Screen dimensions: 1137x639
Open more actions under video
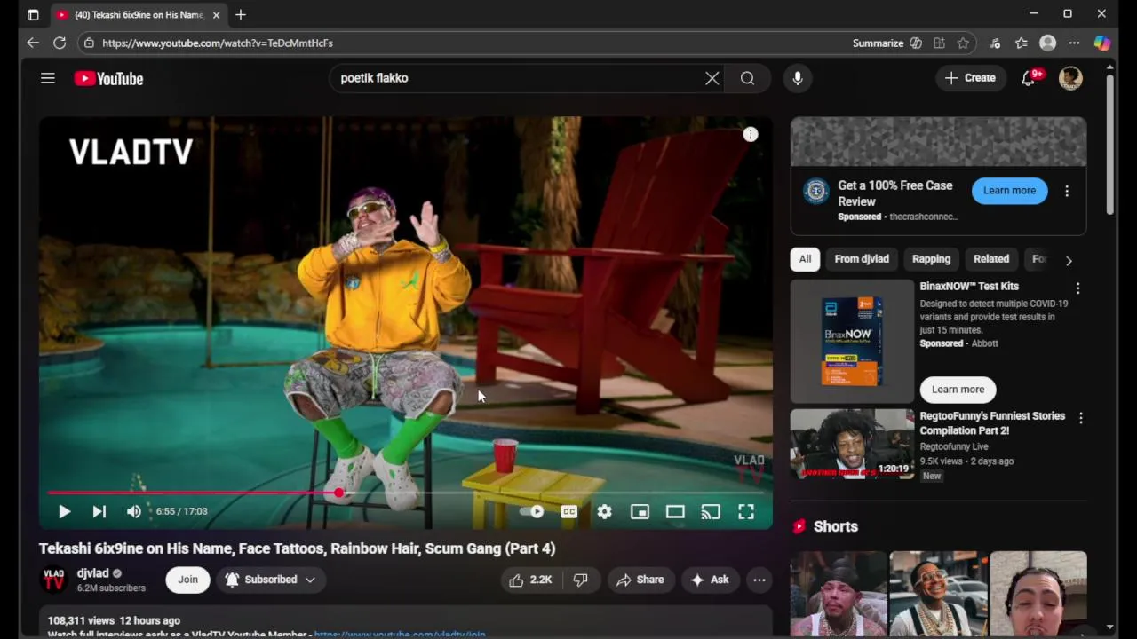pyautogui.click(x=759, y=580)
